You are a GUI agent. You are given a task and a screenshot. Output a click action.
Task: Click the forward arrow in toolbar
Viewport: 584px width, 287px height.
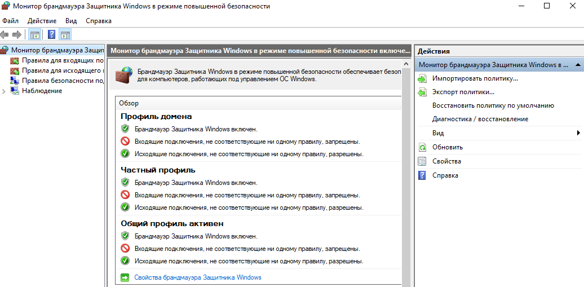[x=17, y=34]
